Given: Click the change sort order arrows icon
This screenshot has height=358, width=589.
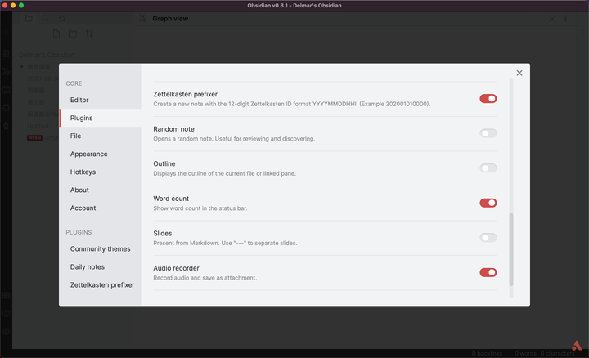Looking at the screenshot, I should 89,34.
